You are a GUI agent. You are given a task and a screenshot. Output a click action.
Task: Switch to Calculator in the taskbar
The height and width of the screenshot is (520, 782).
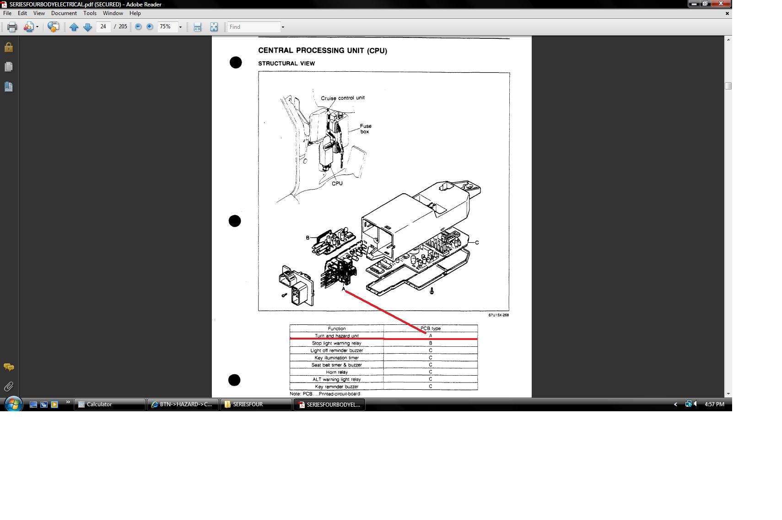110,404
